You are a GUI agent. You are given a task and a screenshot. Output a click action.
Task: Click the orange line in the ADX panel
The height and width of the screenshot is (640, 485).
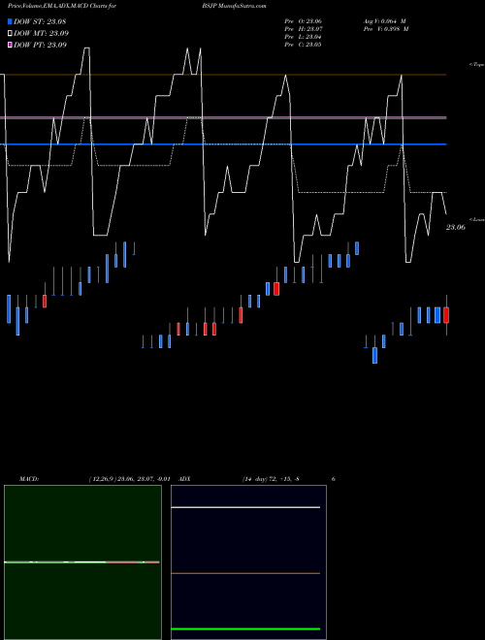tap(245, 573)
